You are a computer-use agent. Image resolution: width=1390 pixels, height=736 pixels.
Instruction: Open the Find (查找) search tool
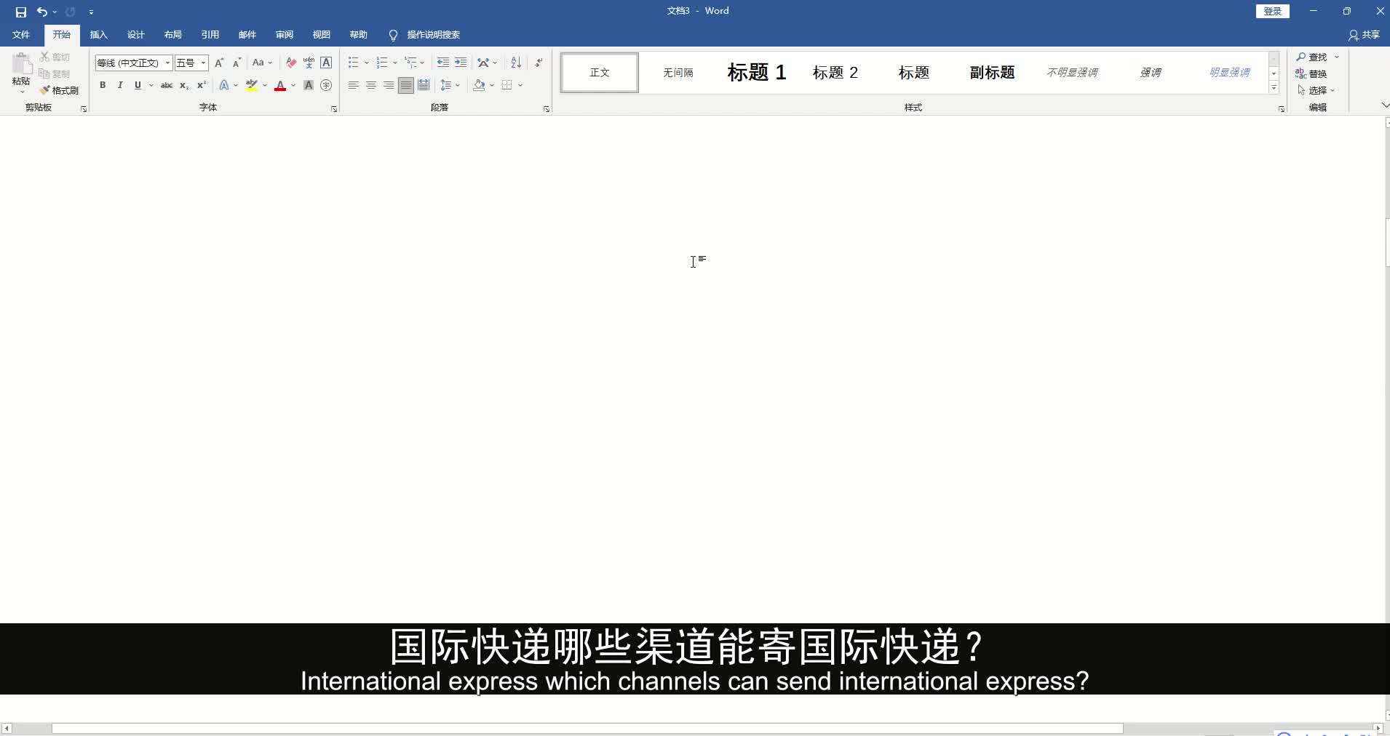click(x=1312, y=57)
